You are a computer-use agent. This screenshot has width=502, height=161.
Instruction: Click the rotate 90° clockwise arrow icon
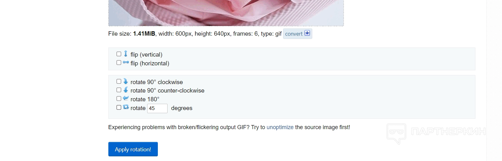coord(126,81)
